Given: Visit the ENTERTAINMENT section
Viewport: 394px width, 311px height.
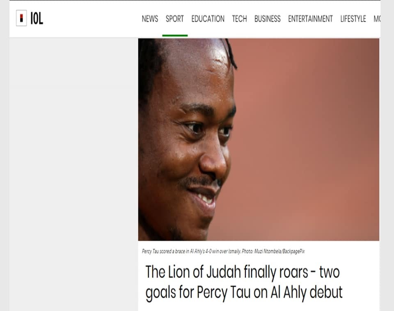Looking at the screenshot, I should pyautogui.click(x=310, y=19).
